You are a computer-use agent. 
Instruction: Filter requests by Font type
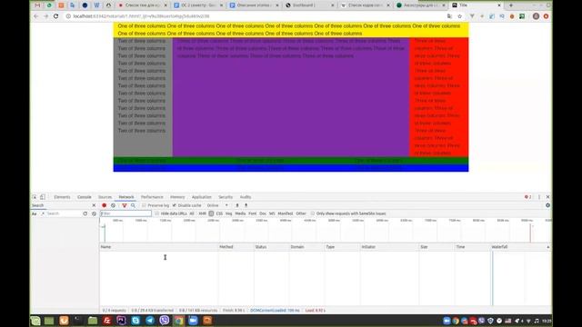[253, 213]
